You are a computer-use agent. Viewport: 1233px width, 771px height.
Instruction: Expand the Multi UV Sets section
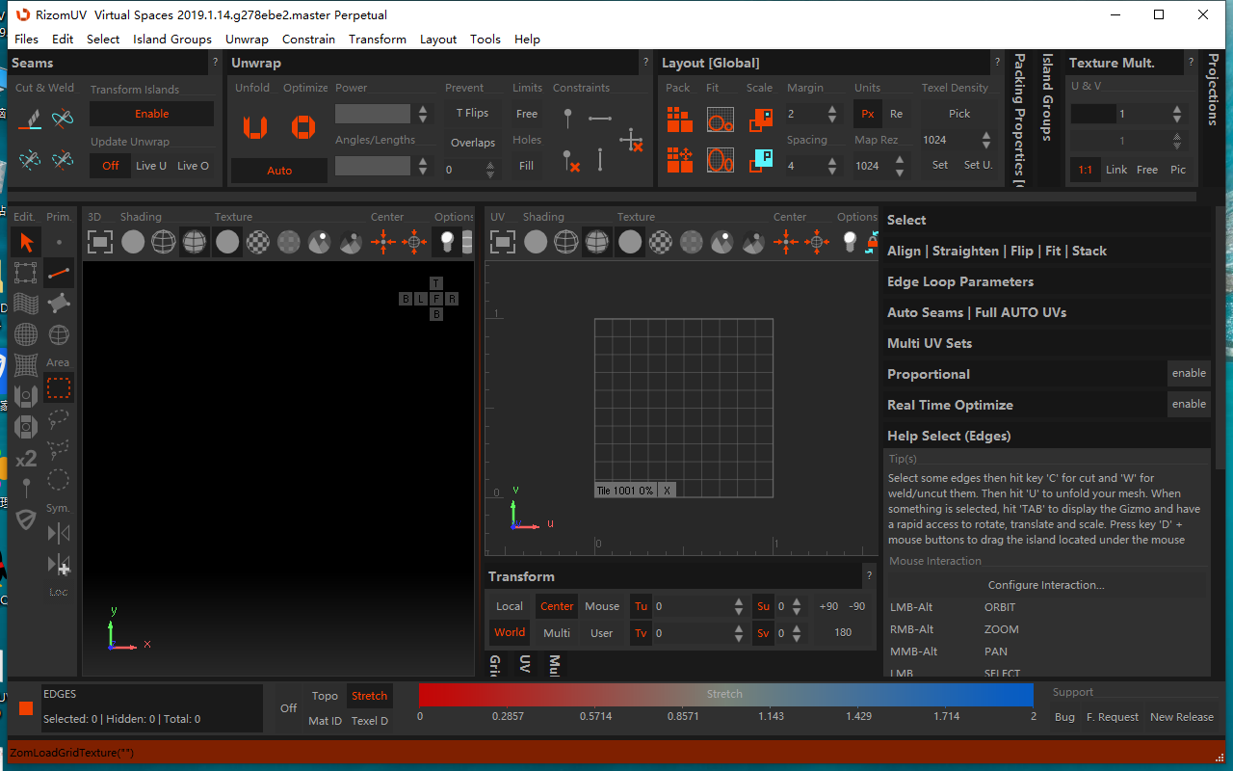point(929,343)
